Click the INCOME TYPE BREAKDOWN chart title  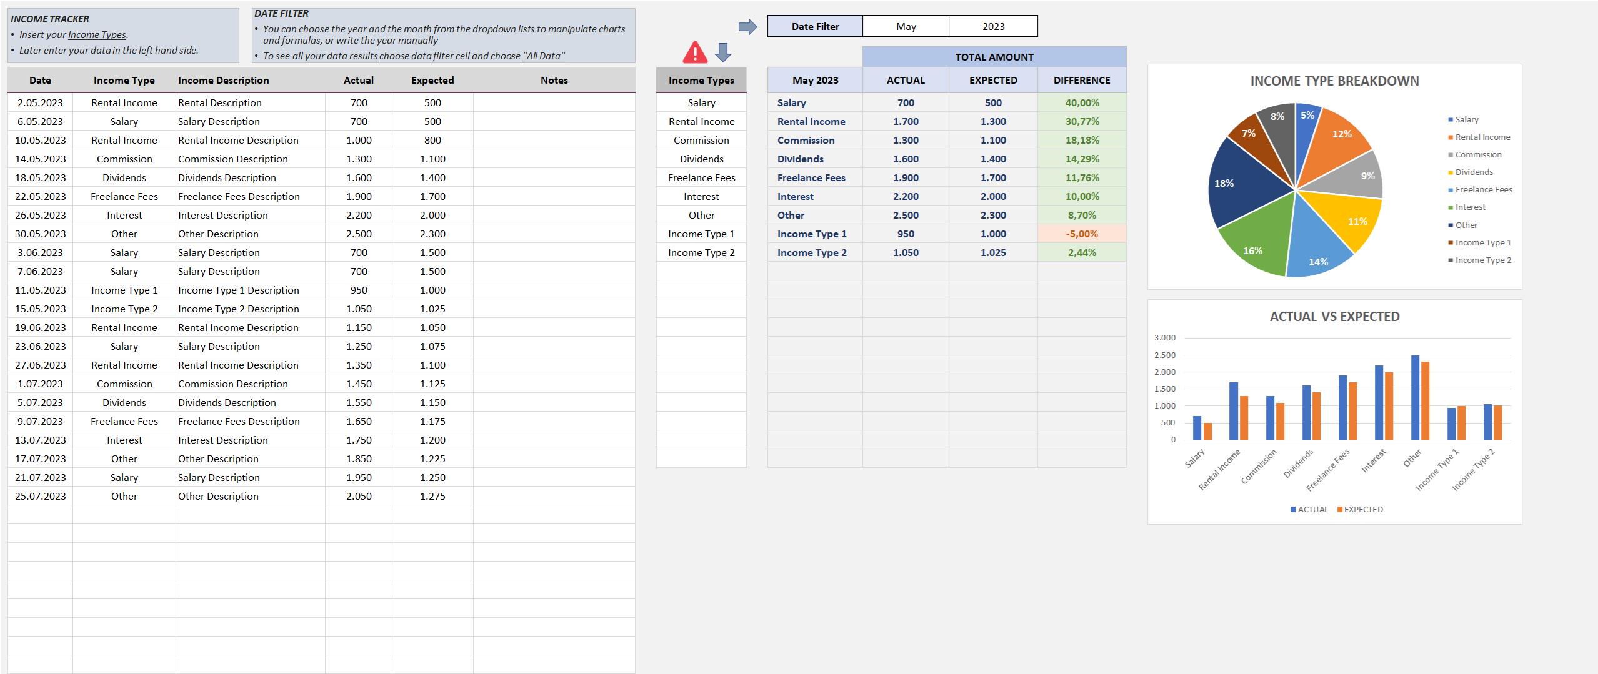pos(1335,81)
